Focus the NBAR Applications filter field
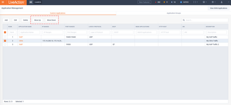Viewport: 231px width, 105px height. pos(146,32)
